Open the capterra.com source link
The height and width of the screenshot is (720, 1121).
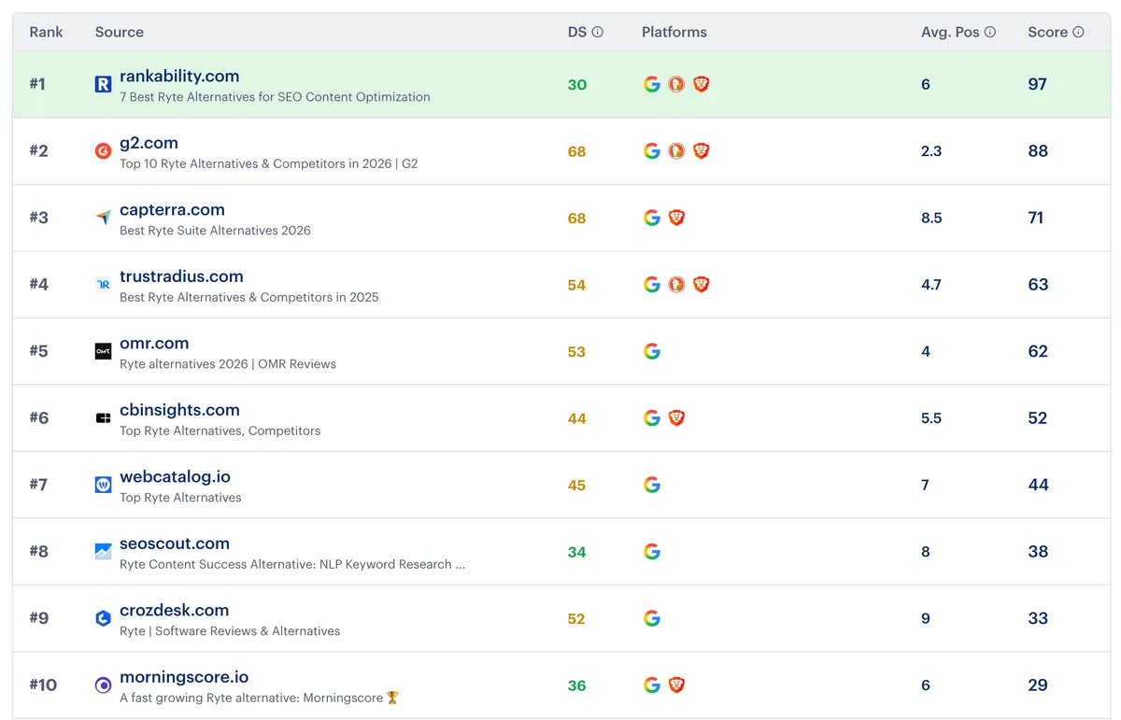pyautogui.click(x=172, y=209)
